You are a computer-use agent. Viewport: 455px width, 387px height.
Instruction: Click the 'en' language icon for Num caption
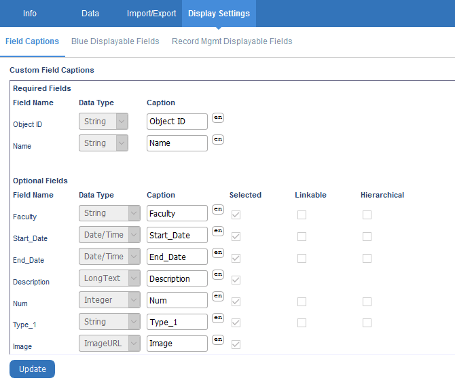pos(218,297)
